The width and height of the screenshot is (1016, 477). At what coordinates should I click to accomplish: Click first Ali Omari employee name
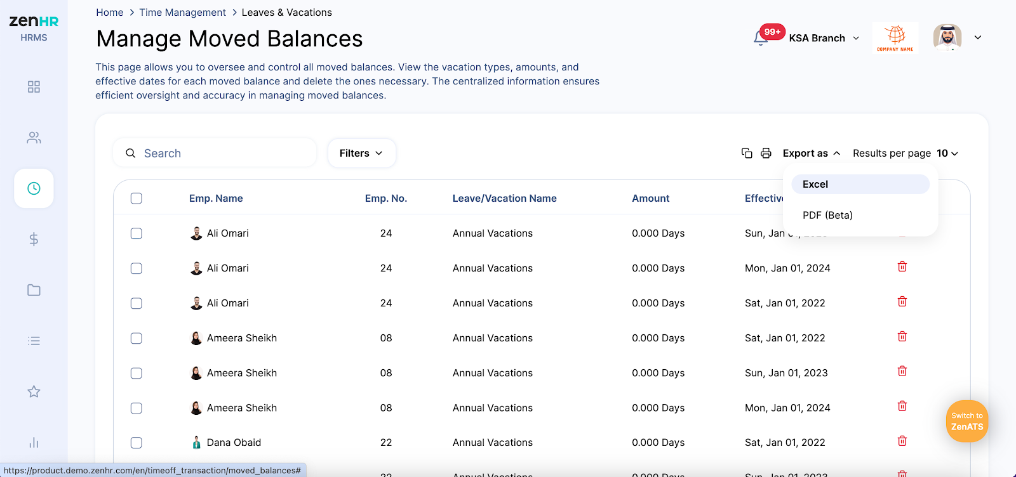(228, 233)
